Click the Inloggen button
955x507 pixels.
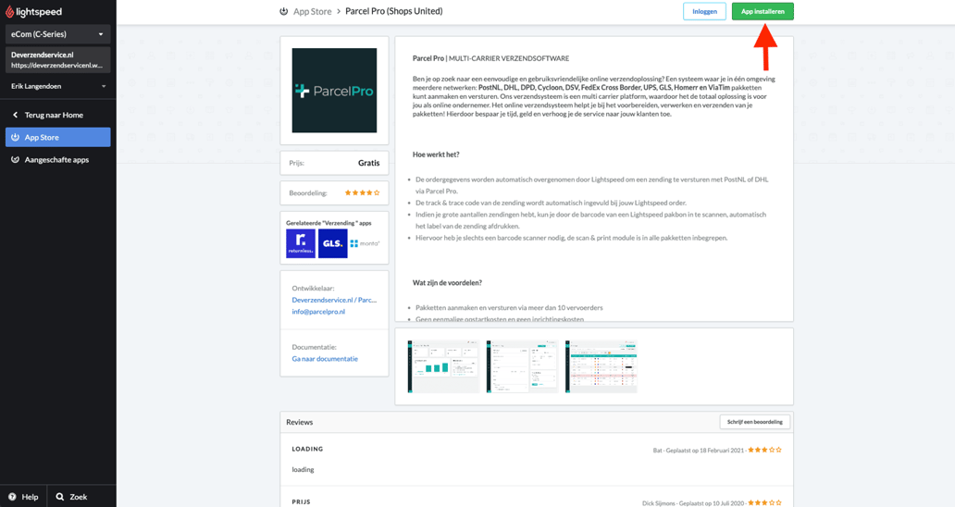pyautogui.click(x=704, y=12)
